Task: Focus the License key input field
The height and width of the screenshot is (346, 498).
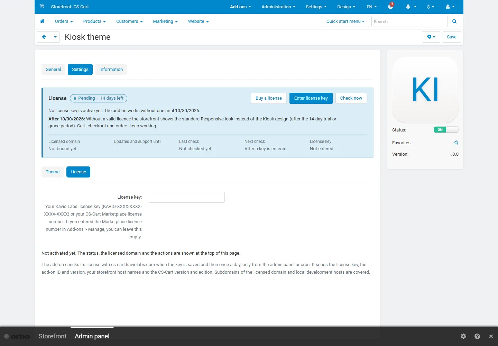Action: point(187,197)
